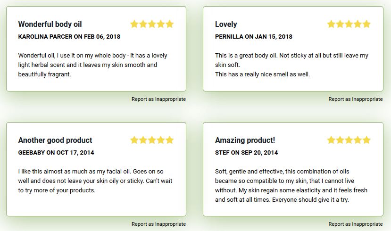Click second star on Amazing product! review

[x=340, y=140]
